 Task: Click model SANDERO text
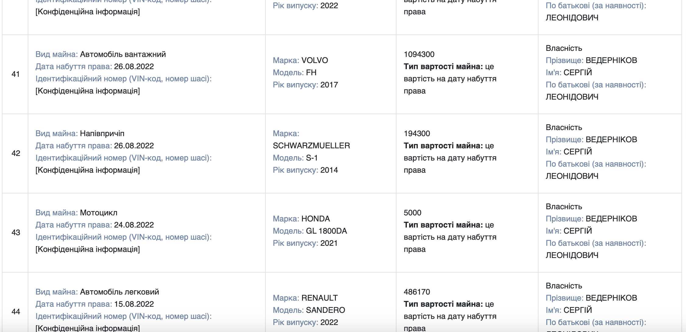[325, 310]
